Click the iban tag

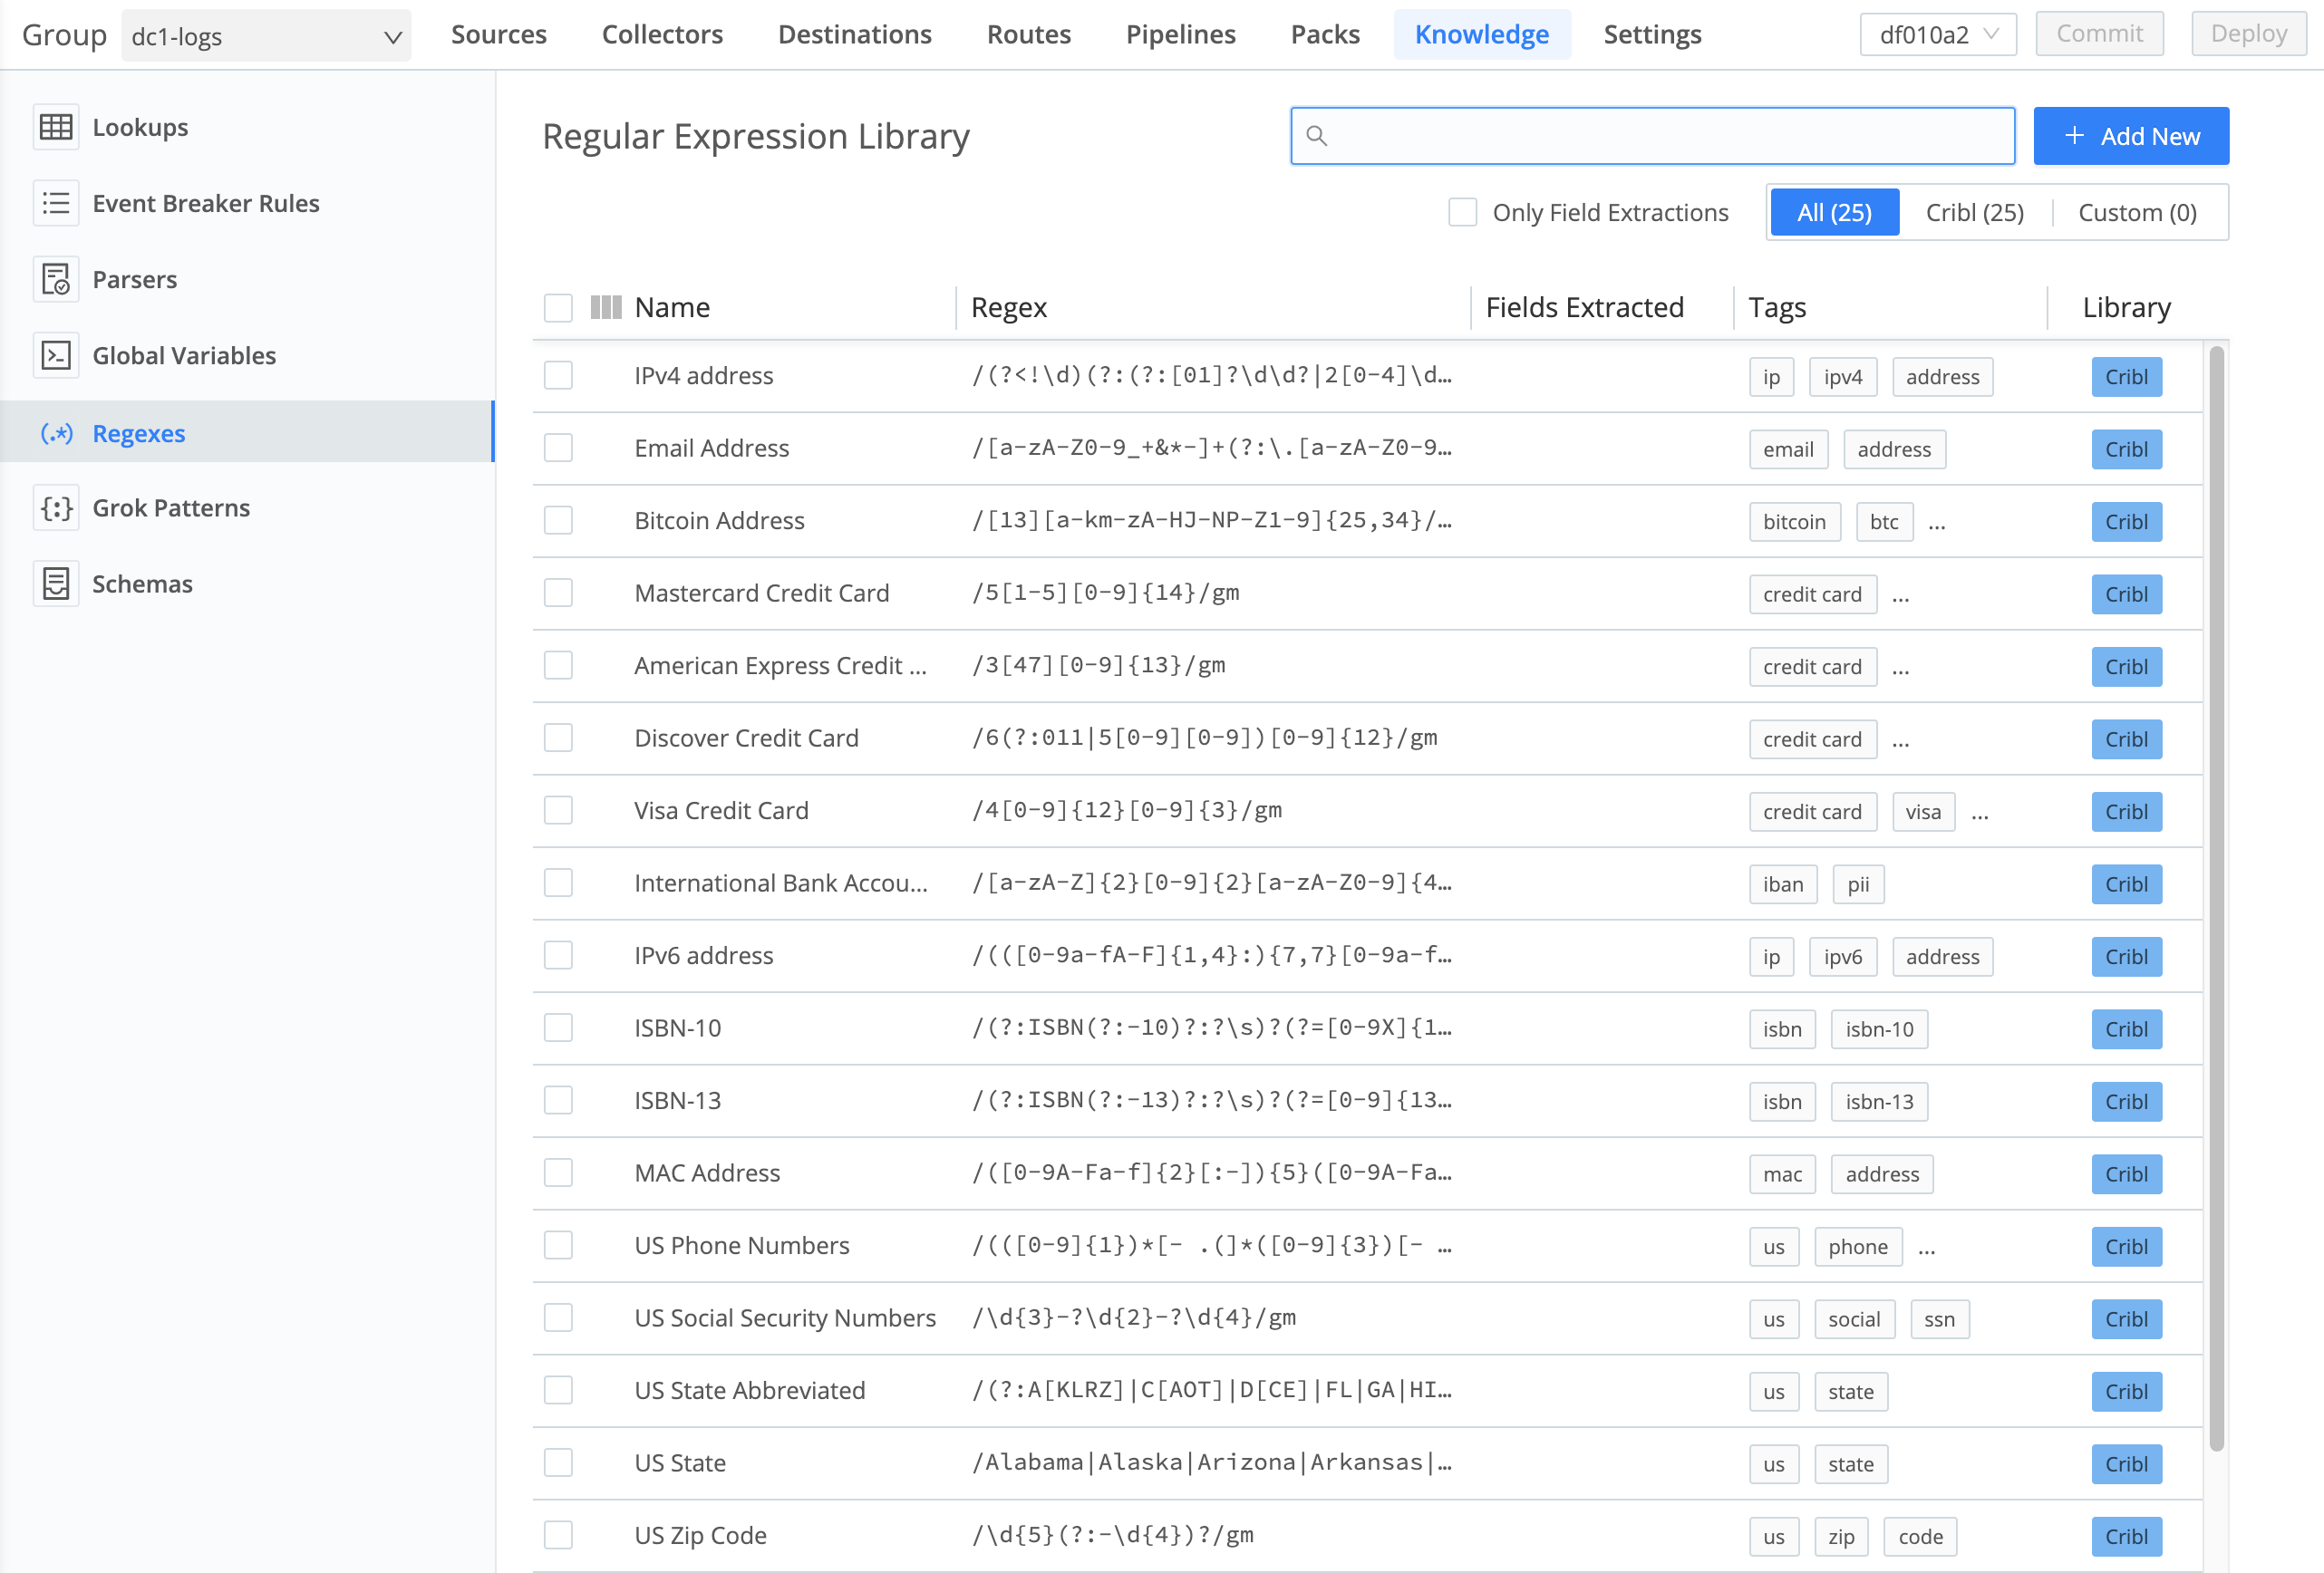click(1783, 884)
